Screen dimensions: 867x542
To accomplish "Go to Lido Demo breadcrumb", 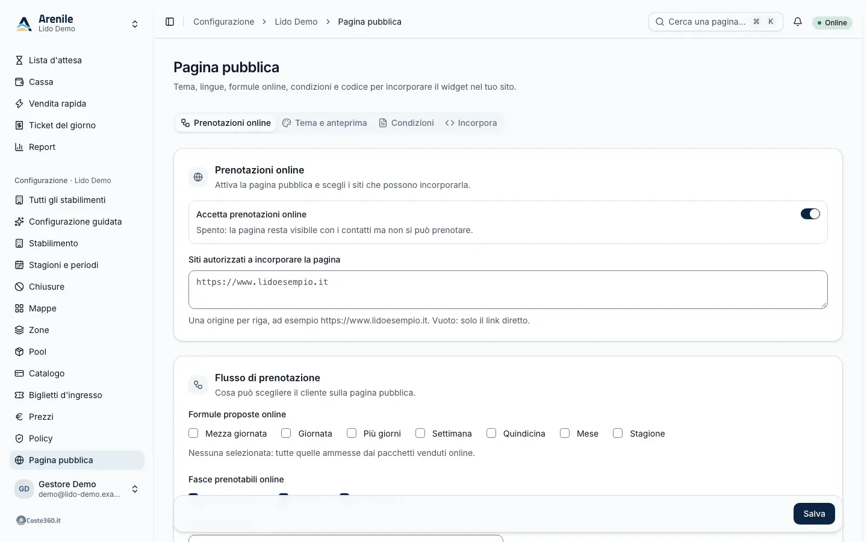I will click(x=296, y=22).
